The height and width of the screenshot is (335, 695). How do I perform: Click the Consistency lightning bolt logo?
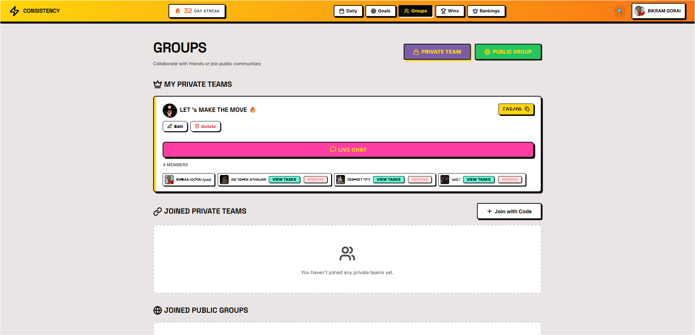click(14, 11)
